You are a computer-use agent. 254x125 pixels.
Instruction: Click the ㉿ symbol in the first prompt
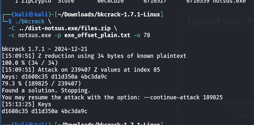click(x=31, y=14)
